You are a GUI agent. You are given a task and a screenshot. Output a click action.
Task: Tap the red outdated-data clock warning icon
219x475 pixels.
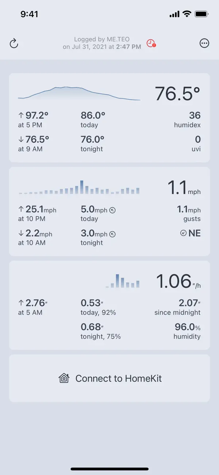151,43
